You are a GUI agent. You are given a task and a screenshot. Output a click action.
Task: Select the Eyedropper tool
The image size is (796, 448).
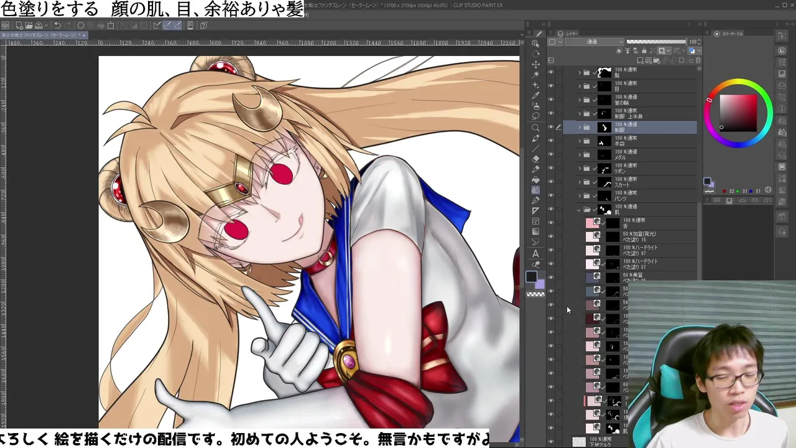point(535,96)
